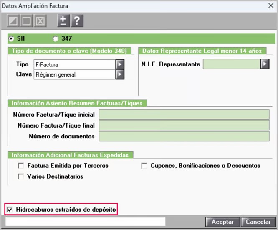The height and width of the screenshot is (230, 278).
Task: Click the Información Adicional Facturas Expedidas heading
Action: [x=70, y=155]
